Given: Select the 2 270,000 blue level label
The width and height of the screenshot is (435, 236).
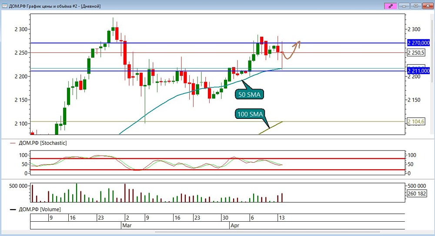Looking at the screenshot, I should (418, 43).
